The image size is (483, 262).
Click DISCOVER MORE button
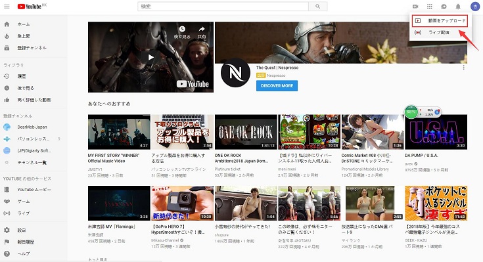pyautogui.click(x=277, y=85)
